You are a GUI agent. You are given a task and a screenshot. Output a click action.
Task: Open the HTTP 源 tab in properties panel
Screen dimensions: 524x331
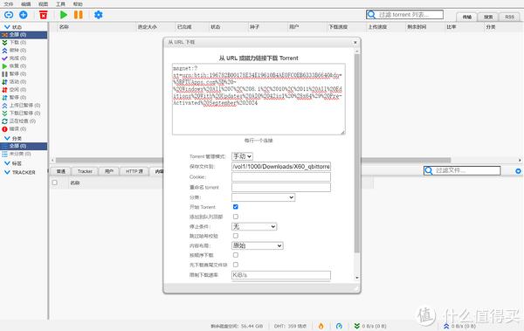pyautogui.click(x=134, y=171)
